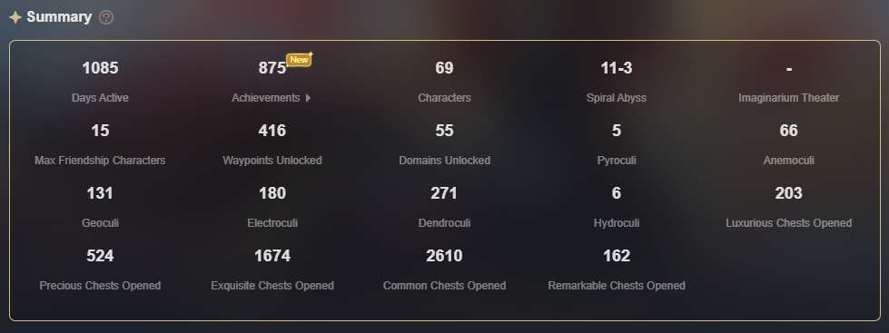Click the Domains Unlocked label

tap(445, 161)
